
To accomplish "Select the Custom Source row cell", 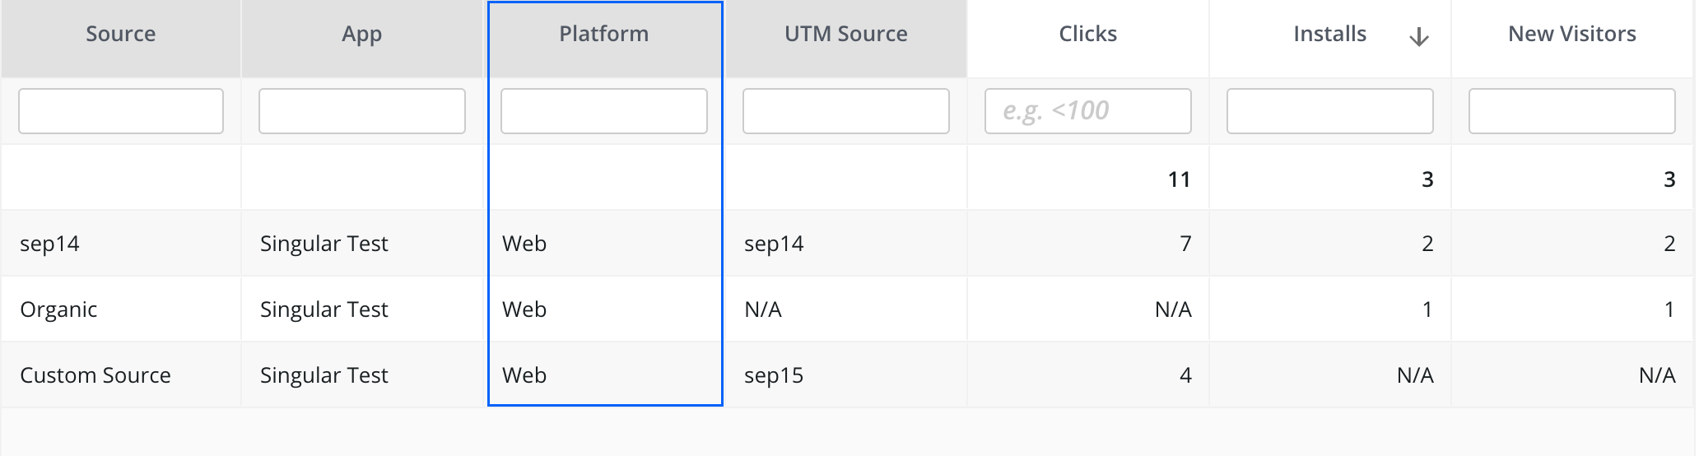I will (95, 375).
